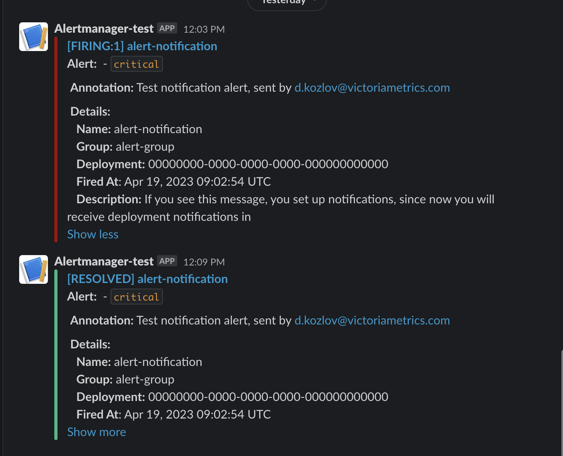
Task: Click the message list scrollbar thumb
Action: coord(561,403)
